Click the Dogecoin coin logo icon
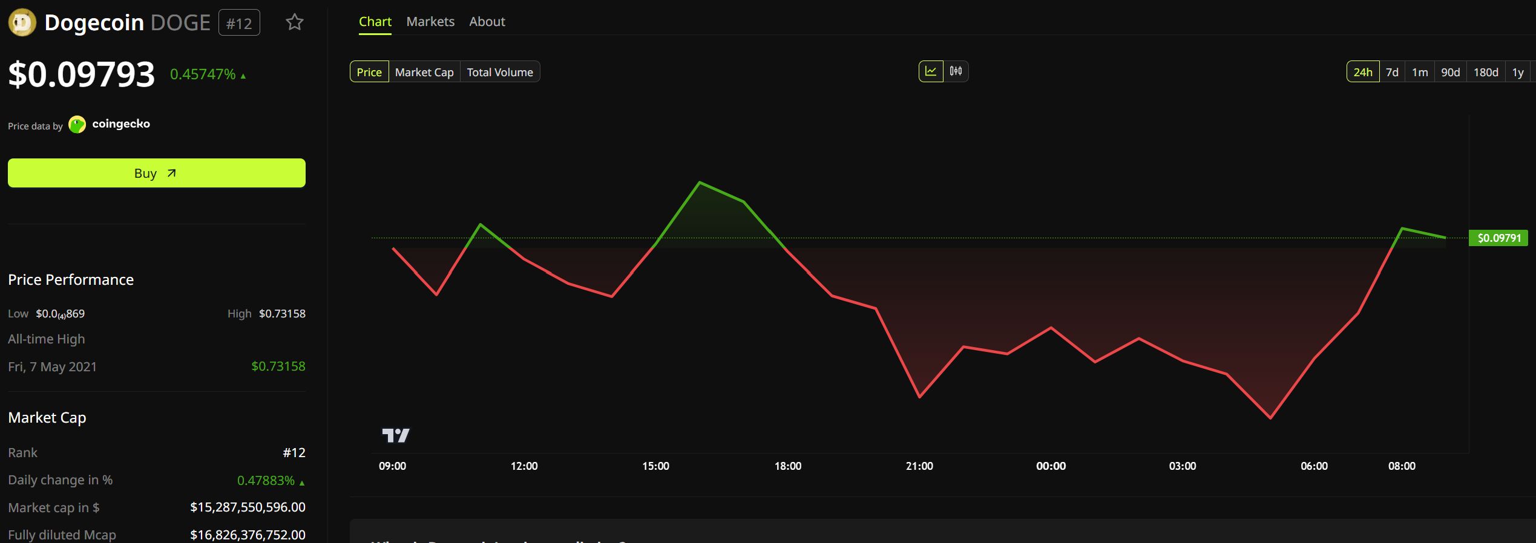1536x543 pixels. pyautogui.click(x=22, y=23)
